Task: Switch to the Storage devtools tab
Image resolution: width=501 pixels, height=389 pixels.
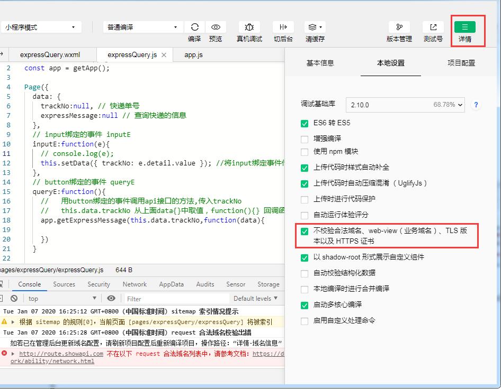Action: (x=269, y=284)
